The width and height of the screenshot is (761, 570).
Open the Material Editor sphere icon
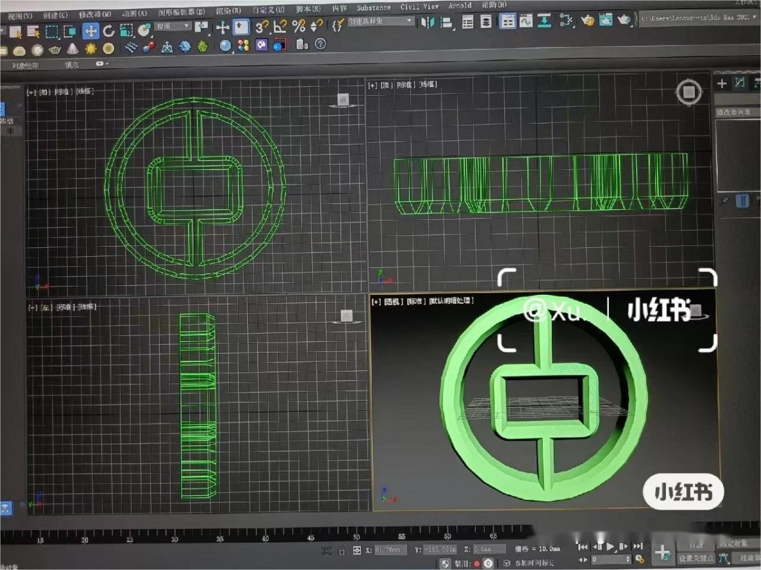225,45
